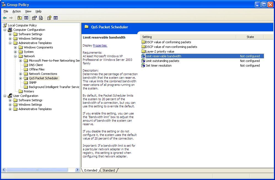The width and height of the screenshot is (275, 180).
Task: Click the tree pane scroll right arrow
Action: click(77, 170)
